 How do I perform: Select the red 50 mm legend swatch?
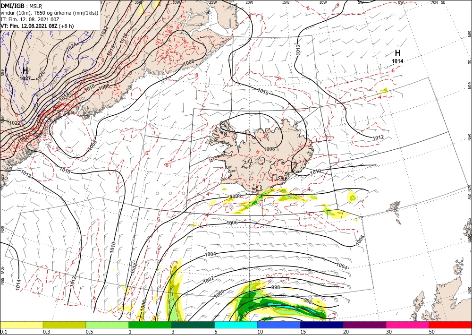click(450, 325)
